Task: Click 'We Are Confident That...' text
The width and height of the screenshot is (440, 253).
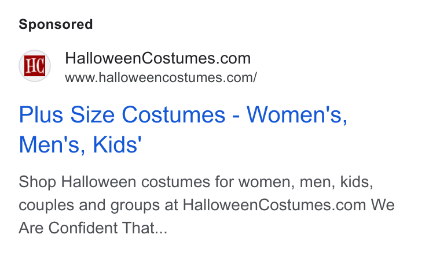Action: point(207,217)
